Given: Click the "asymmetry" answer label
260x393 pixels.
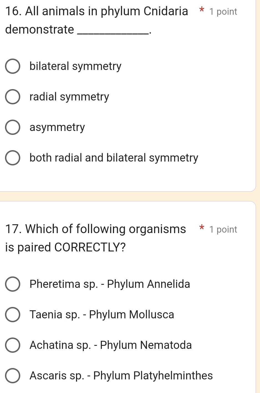Looking at the screenshot, I should [57, 127].
